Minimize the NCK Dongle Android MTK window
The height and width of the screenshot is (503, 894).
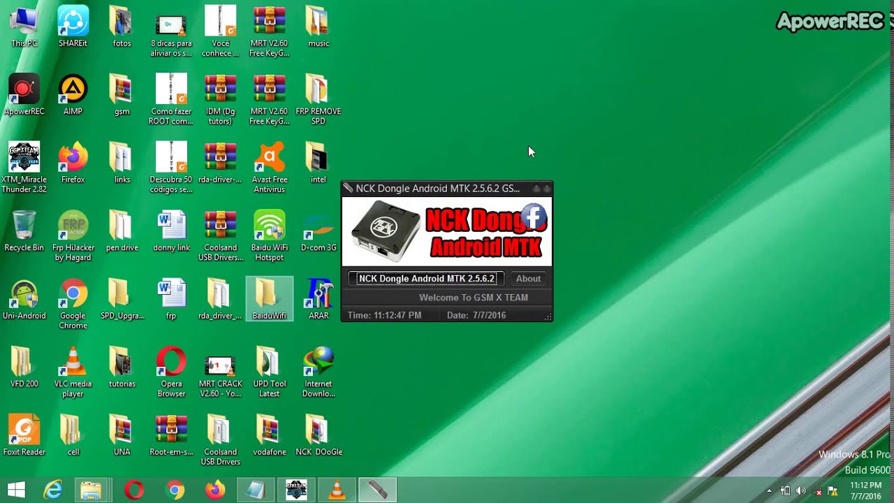pos(536,189)
